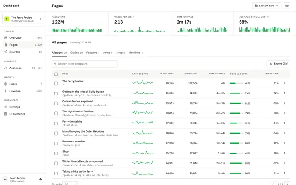Screen dimensions: 296x185
Task: Click the Time on page column header
Action: [217, 74]
